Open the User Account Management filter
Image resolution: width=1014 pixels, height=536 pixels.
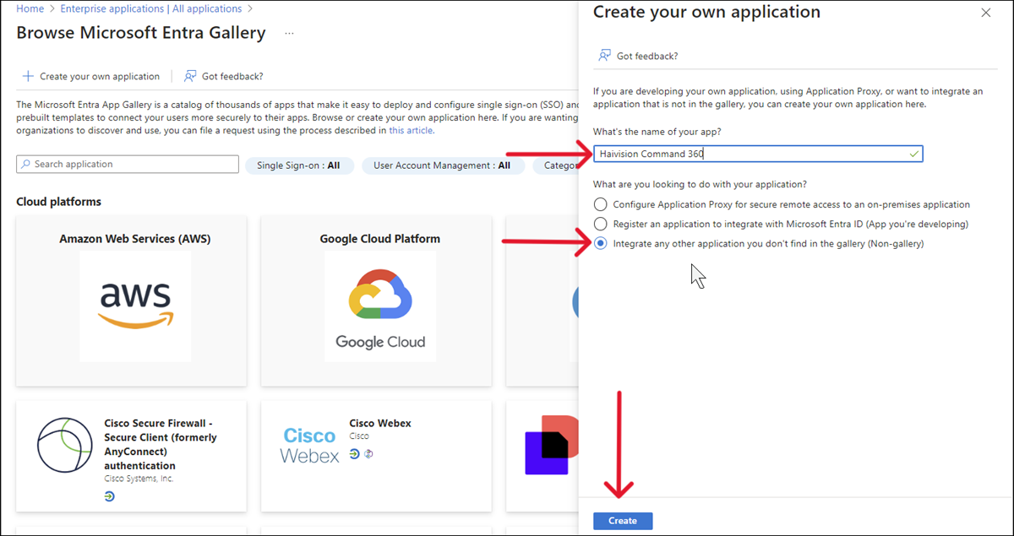tap(443, 165)
